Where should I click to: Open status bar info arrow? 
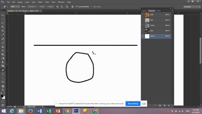point(43,107)
